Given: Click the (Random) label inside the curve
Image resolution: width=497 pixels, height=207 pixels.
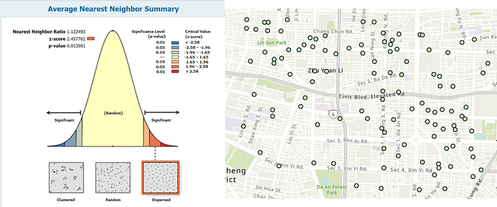Looking at the screenshot, I should [x=113, y=113].
